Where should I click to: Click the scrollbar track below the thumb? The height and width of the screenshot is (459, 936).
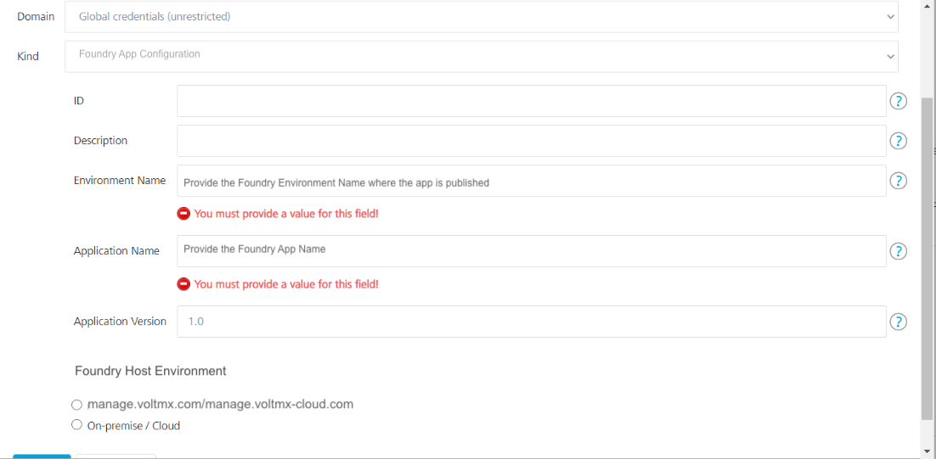[927, 433]
